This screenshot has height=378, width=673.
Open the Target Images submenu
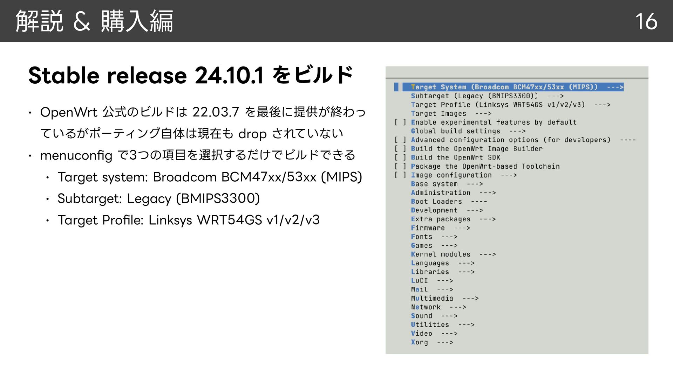pyautogui.click(x=451, y=113)
